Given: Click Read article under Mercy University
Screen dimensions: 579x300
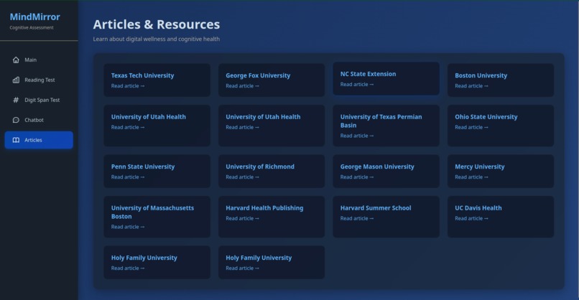Looking at the screenshot, I should (x=471, y=177).
